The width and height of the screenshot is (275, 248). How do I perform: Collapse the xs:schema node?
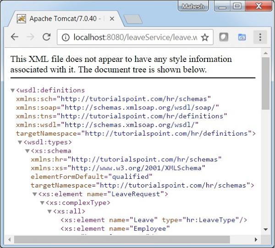pyautogui.click(x=27, y=151)
